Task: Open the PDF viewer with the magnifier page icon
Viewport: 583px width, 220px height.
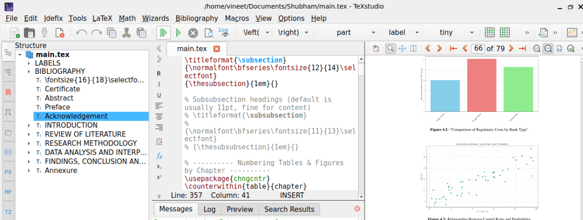Action: click(208, 33)
